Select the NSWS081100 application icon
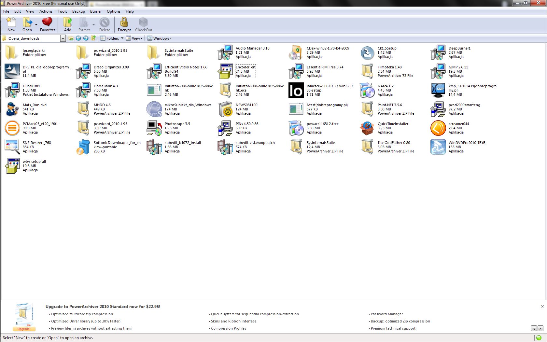 click(x=225, y=109)
